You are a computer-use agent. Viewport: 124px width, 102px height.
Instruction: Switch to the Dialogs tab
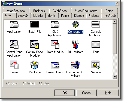point(79,16)
